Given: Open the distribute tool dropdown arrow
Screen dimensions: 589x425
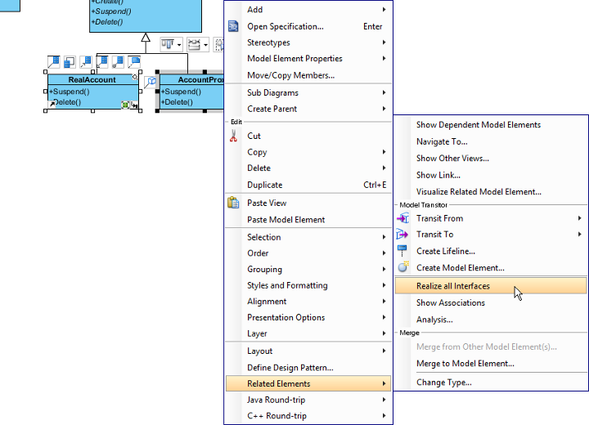Looking at the screenshot, I should pos(205,45).
